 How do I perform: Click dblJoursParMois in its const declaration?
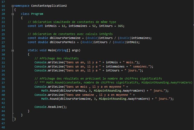tap(63, 42)
